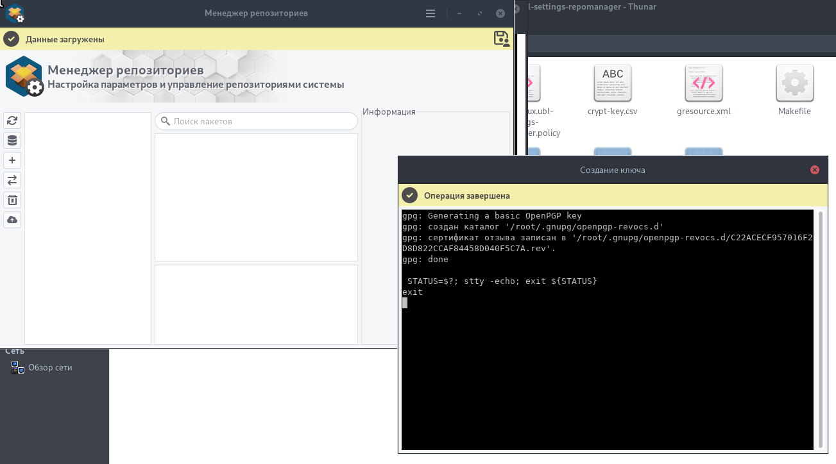This screenshot has height=464, width=836.
Task: Close the Repository Manager window
Action: [x=500, y=13]
